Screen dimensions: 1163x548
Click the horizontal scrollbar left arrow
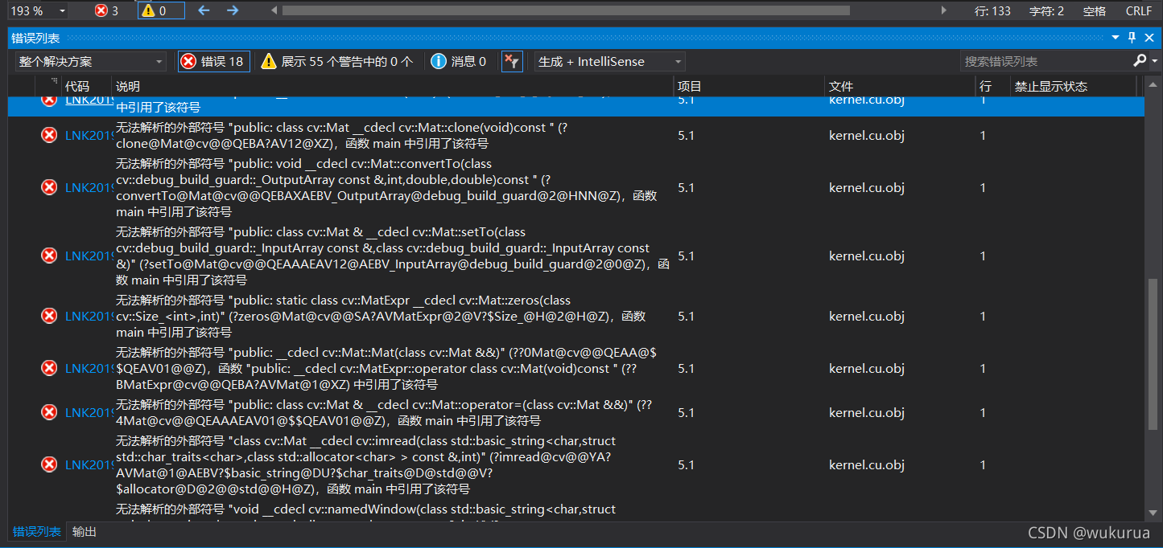pos(274,10)
